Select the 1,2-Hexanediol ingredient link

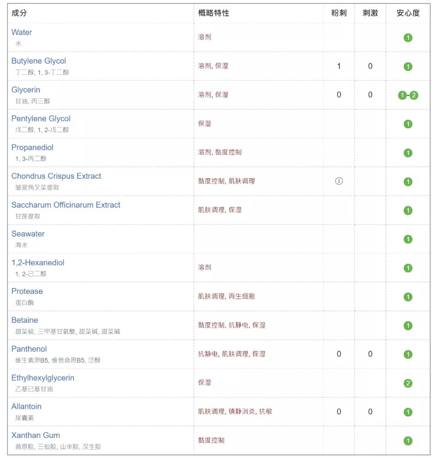point(38,263)
